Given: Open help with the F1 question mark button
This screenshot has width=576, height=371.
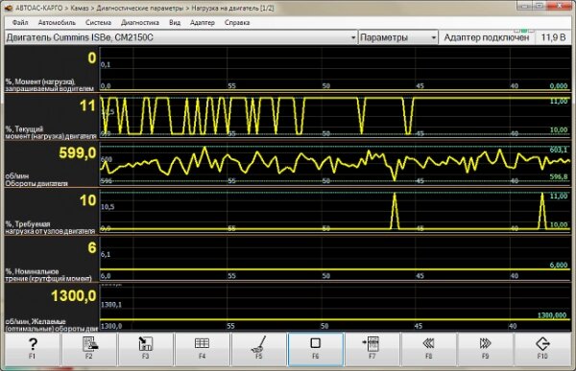Looking at the screenshot, I should [33, 349].
